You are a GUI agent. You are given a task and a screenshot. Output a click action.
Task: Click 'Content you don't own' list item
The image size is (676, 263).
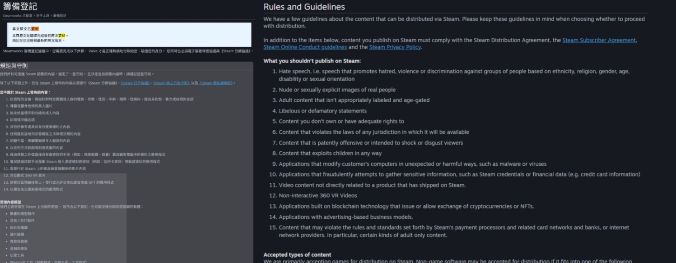coord(341,122)
